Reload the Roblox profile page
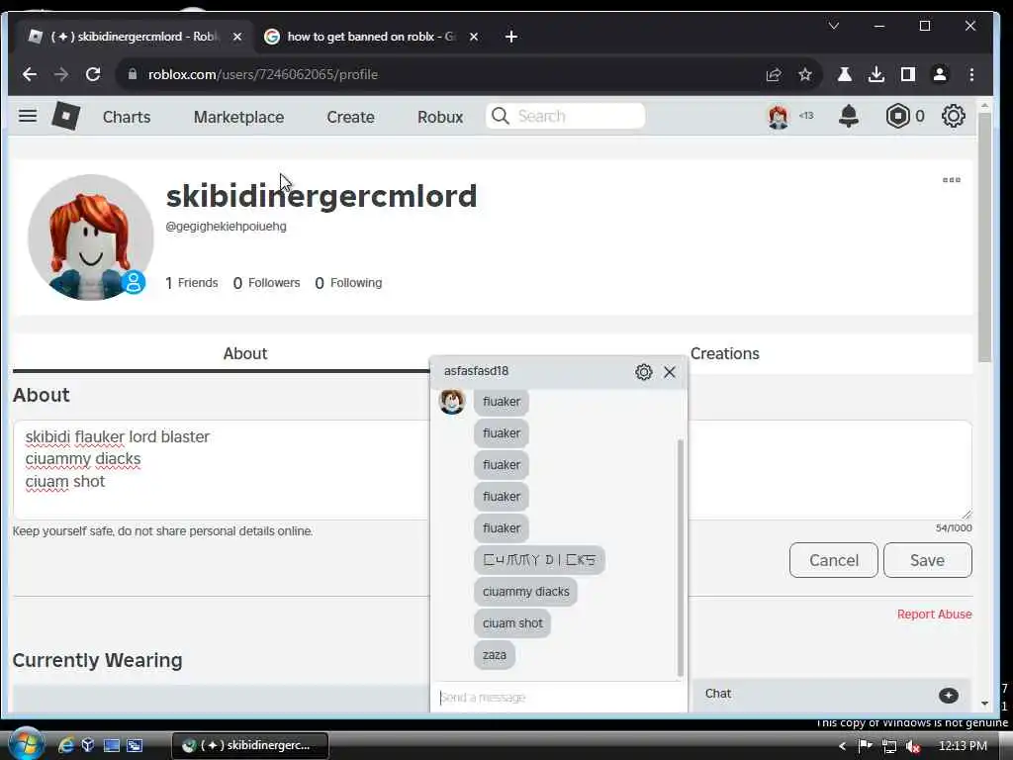1013x760 pixels. 93,74
